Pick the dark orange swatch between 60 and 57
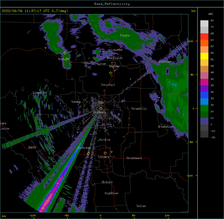 [x=204, y=43]
